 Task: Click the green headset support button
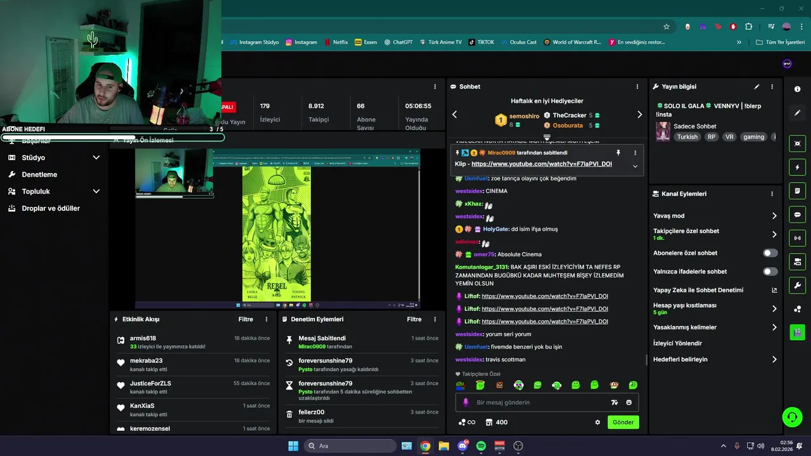(x=792, y=417)
